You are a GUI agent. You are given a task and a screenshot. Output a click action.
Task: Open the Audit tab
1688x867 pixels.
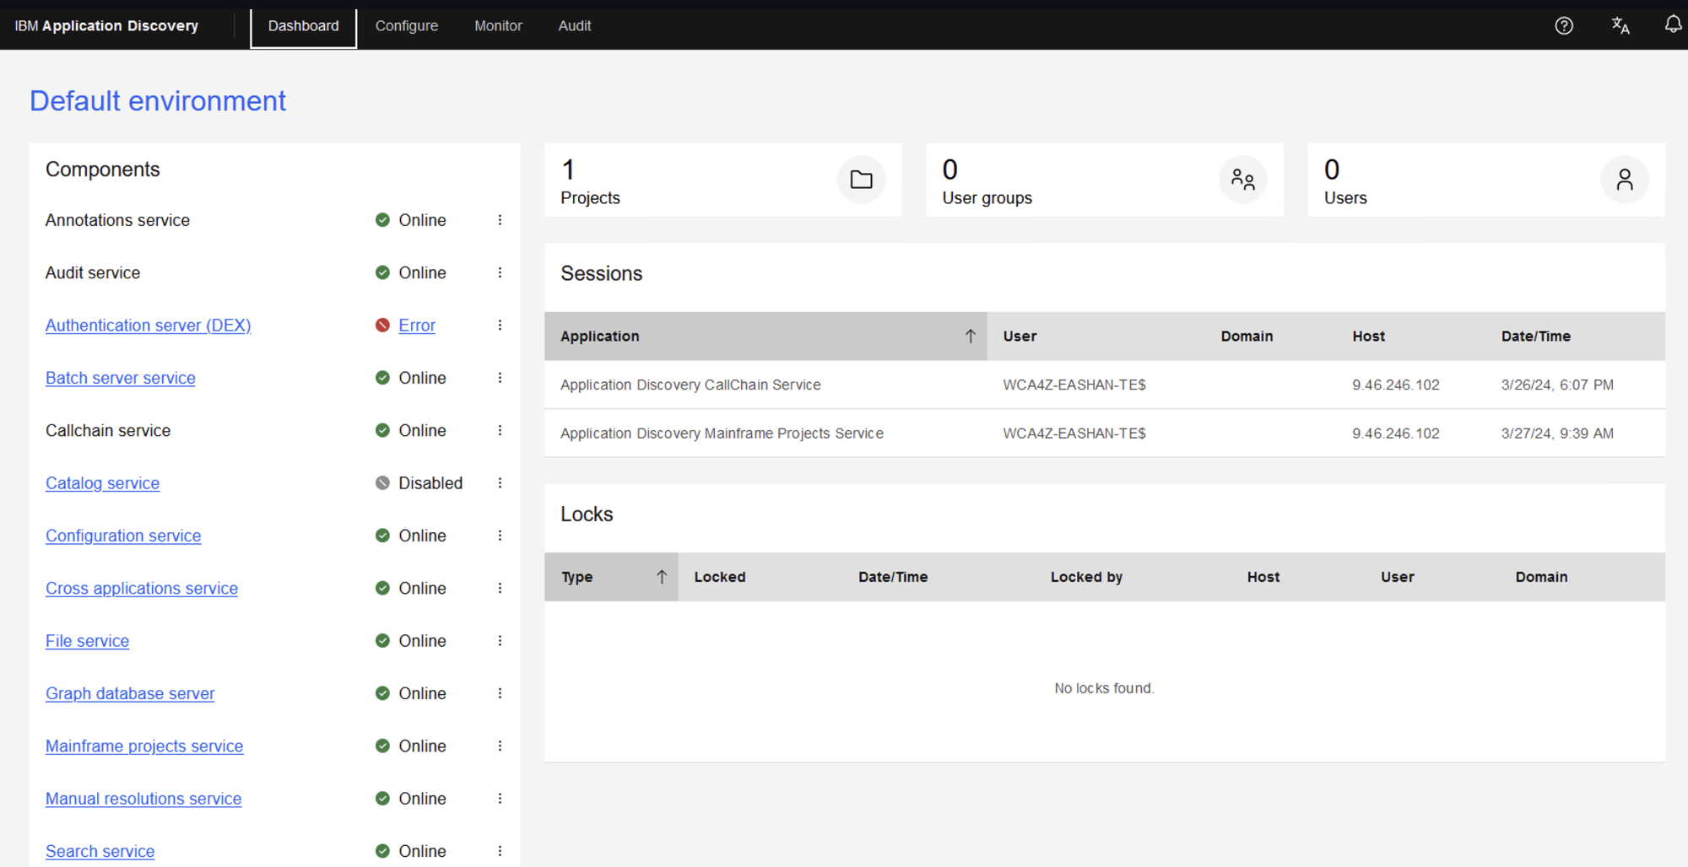tap(575, 26)
